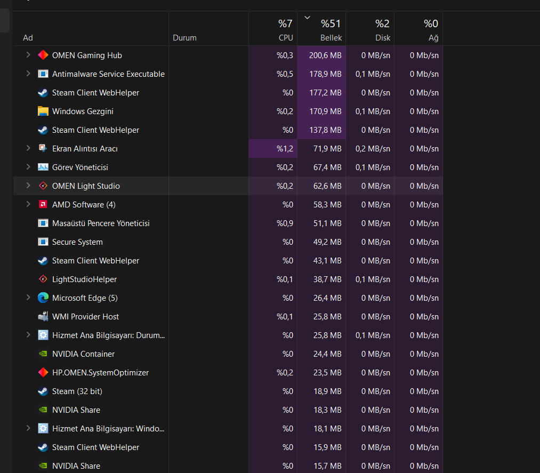Expand the OMEN Light Studio process
The image size is (540, 473).
point(28,186)
